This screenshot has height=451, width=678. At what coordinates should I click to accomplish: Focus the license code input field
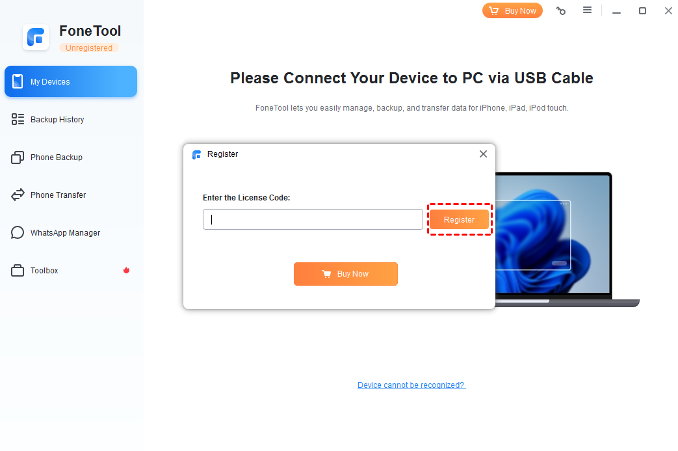click(313, 219)
